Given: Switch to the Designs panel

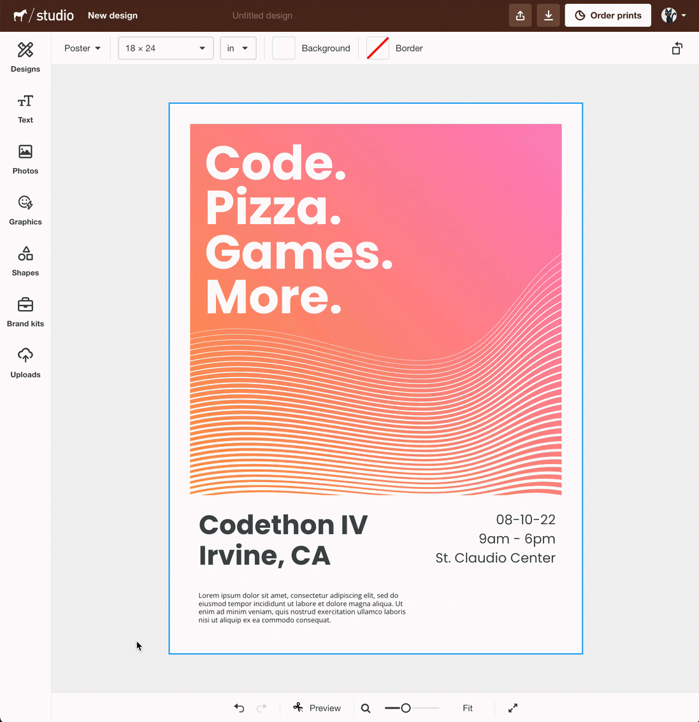Looking at the screenshot, I should click(x=25, y=57).
